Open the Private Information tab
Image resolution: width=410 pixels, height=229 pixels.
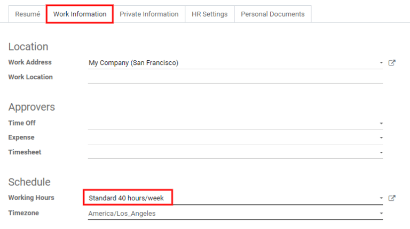[149, 14]
